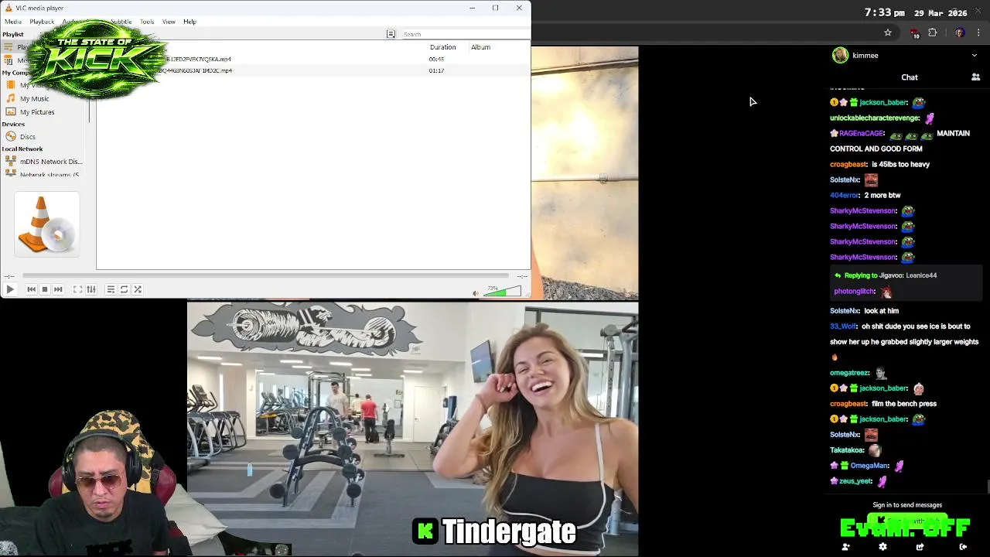Image resolution: width=990 pixels, height=557 pixels.
Task: Focus the VLC playlist Search field
Action: click(464, 34)
